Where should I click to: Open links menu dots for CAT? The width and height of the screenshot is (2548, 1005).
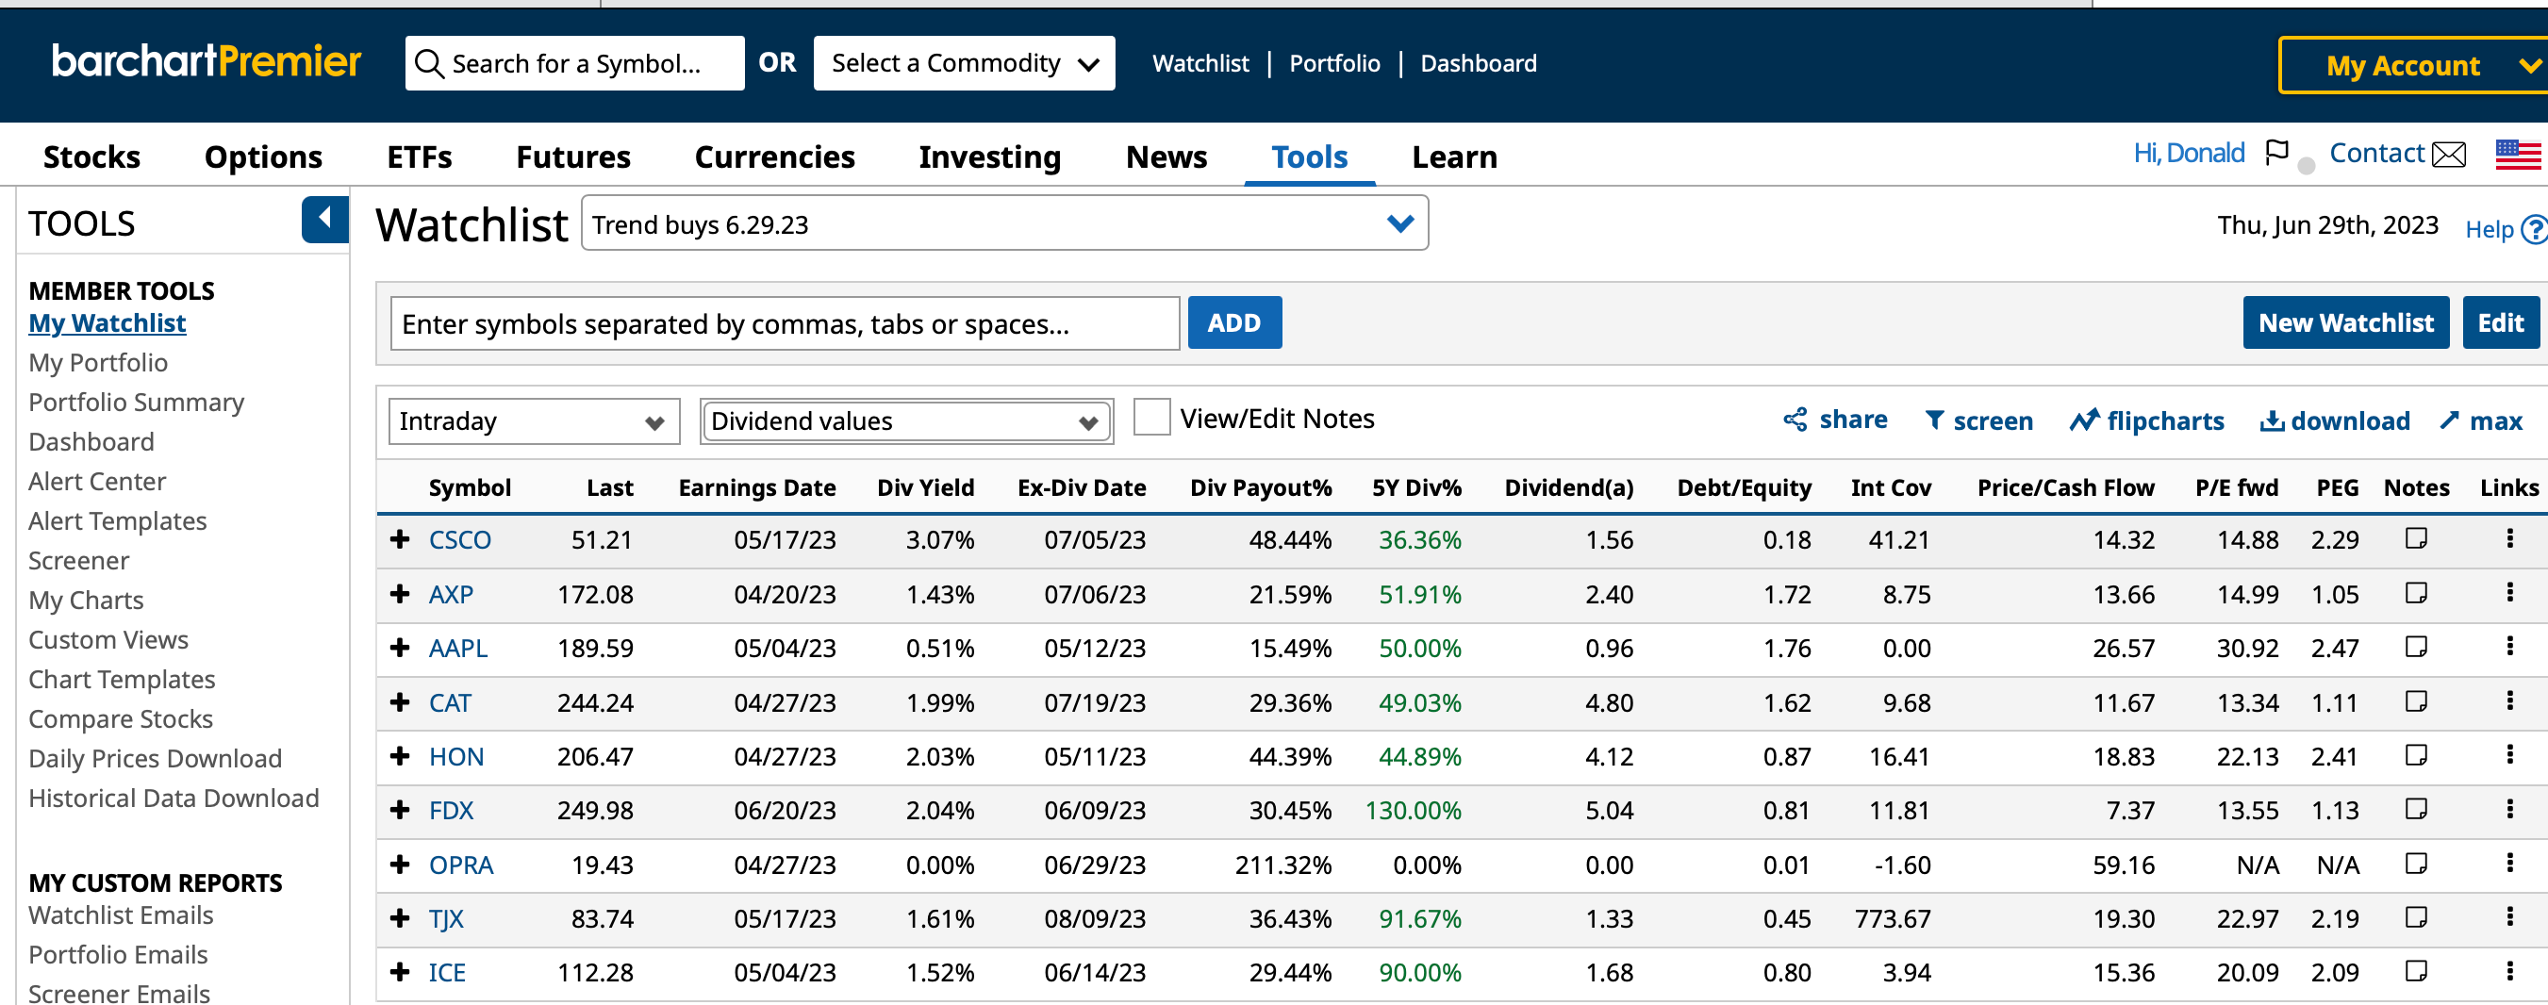[x=2509, y=701]
